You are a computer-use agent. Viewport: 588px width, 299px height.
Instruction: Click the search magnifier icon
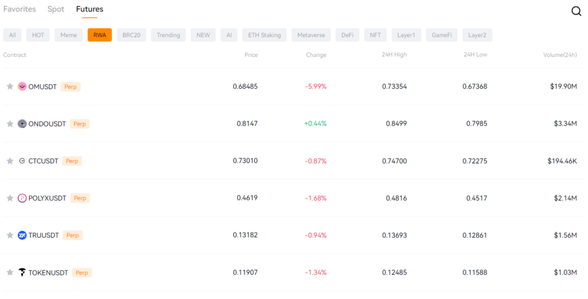tap(576, 11)
